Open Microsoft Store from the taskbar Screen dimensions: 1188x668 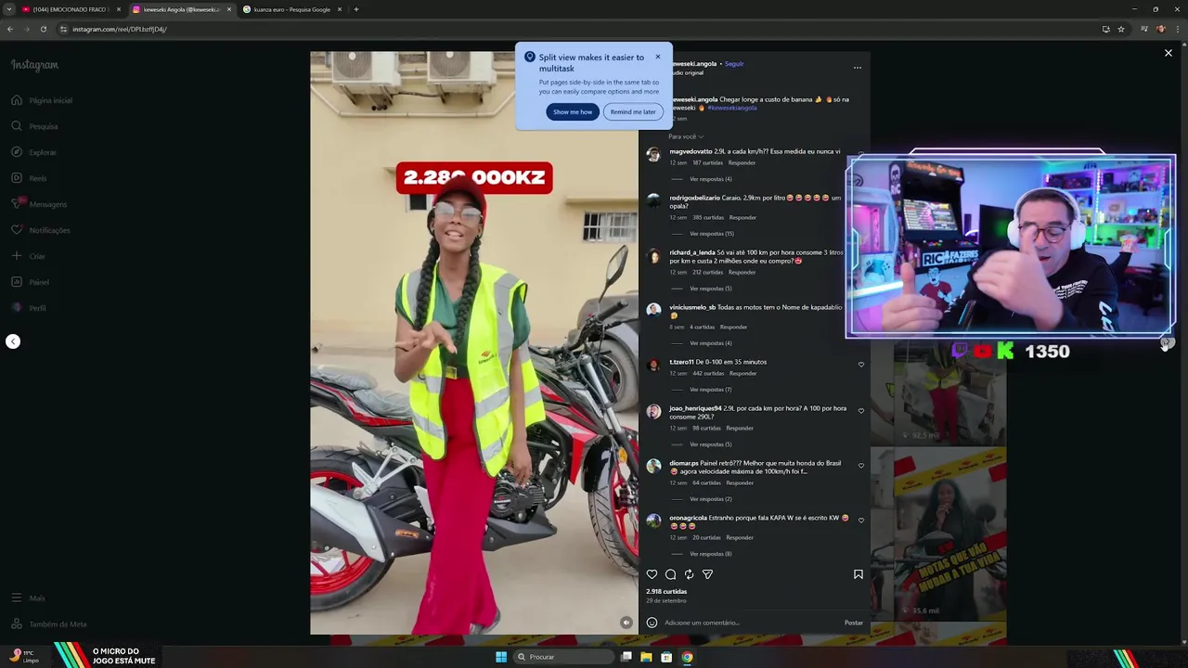(x=666, y=657)
